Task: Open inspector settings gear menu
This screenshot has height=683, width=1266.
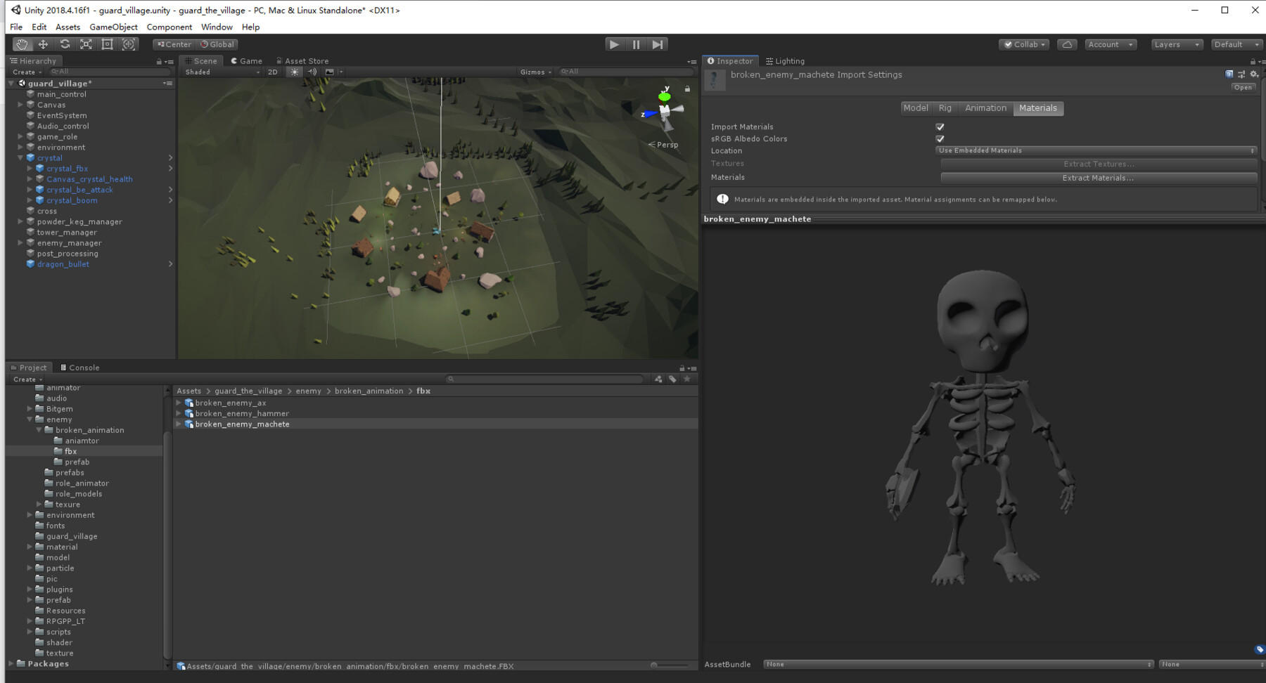Action: 1253,74
